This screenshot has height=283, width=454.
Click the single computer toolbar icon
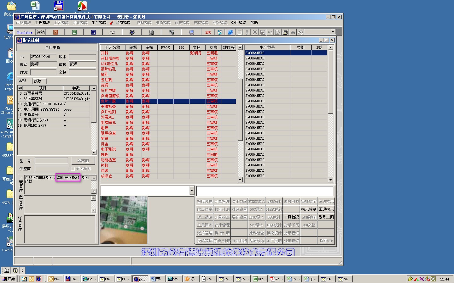coord(191,32)
